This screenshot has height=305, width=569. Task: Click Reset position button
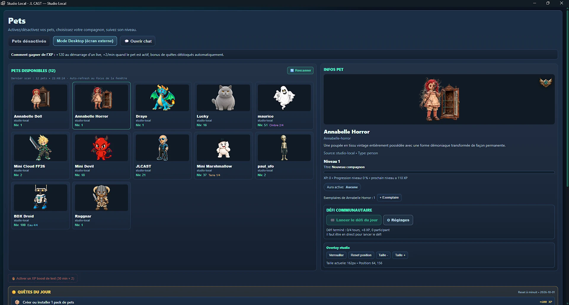pos(361,255)
